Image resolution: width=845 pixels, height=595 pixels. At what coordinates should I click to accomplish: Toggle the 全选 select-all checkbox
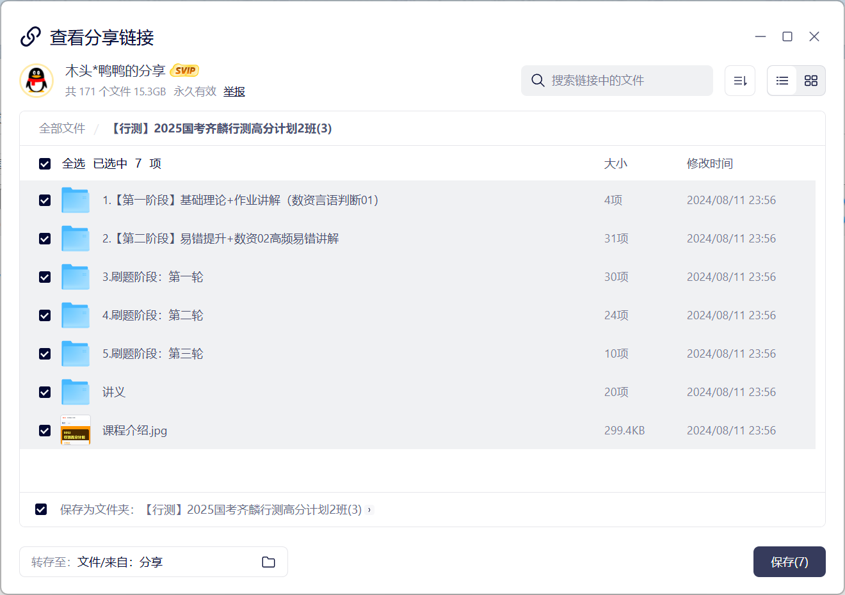click(x=45, y=164)
